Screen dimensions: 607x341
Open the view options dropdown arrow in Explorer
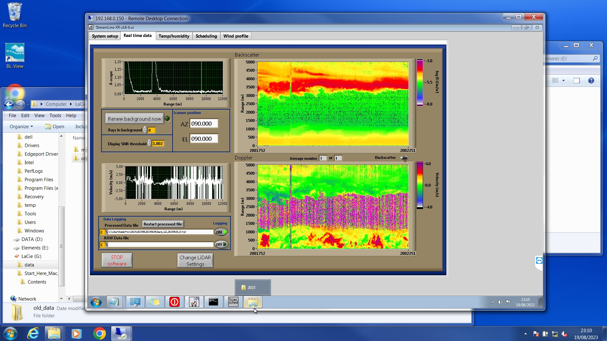tap(563, 81)
